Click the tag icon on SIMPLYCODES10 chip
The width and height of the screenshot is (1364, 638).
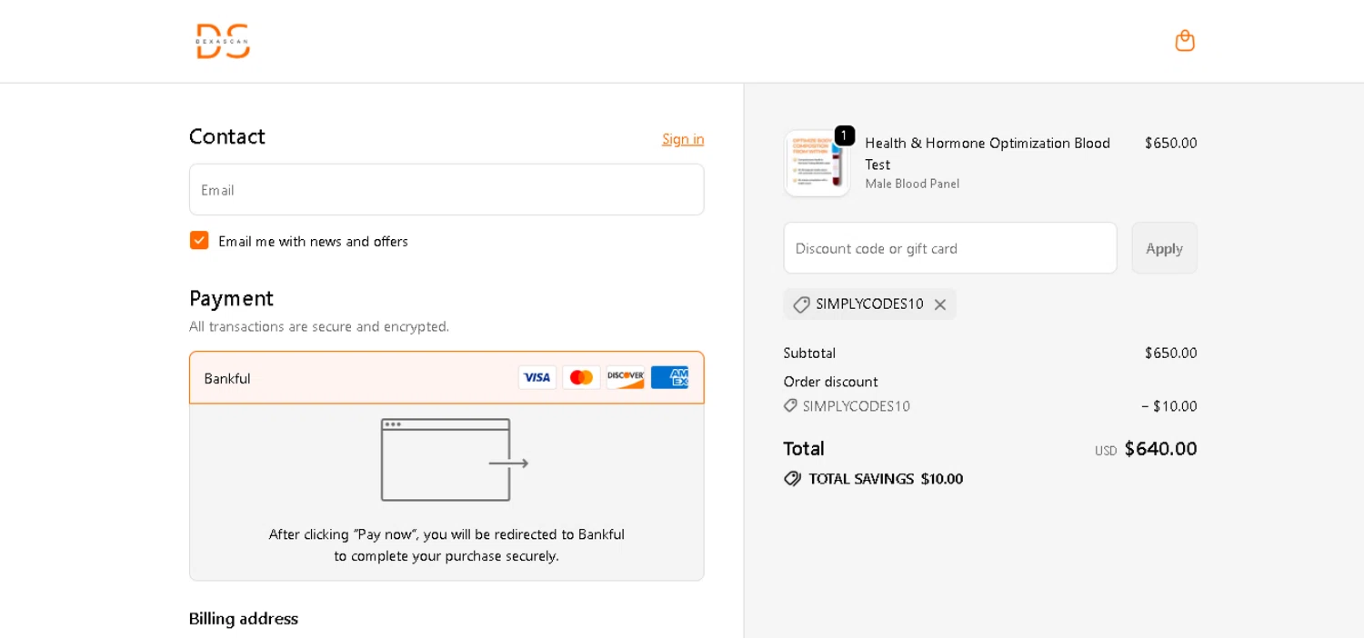point(801,304)
